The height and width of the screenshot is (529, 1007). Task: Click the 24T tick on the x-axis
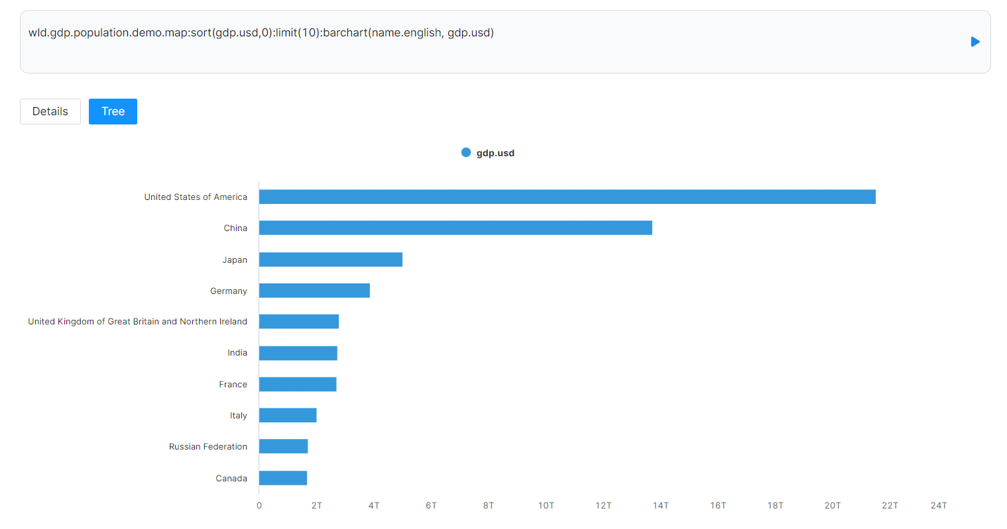[x=939, y=505]
